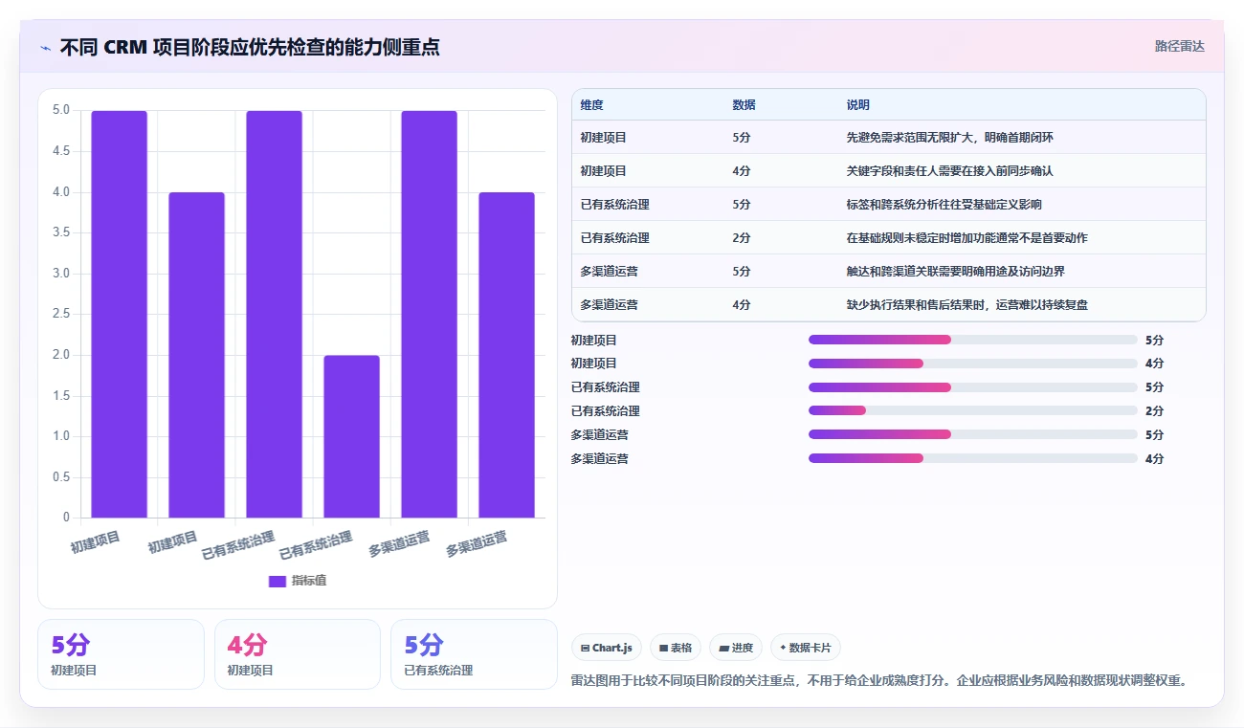Viewport: 1244px width, 728px height.
Task: Click the 已有系统治理 chart bar reaching 5.0
Action: pos(274,314)
